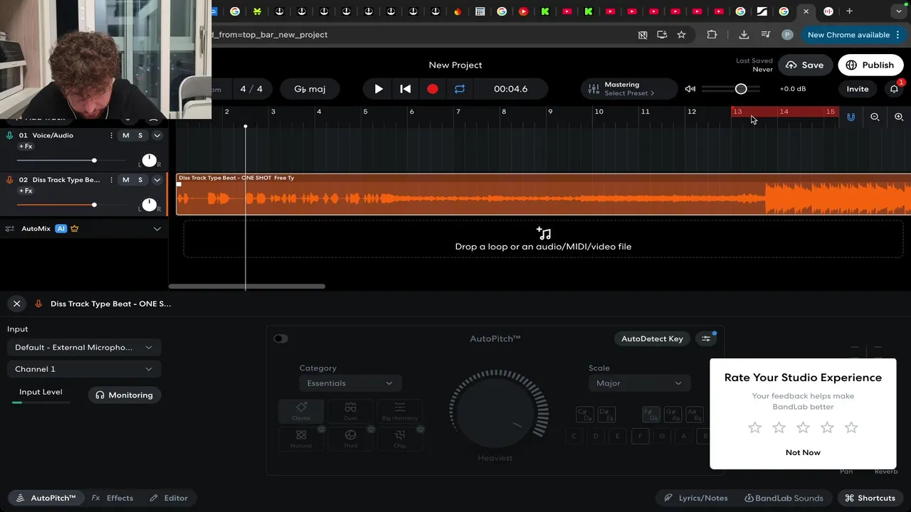Viewport: 911px width, 512px height.
Task: Select the orange Diss Track audio region
Action: click(x=543, y=194)
